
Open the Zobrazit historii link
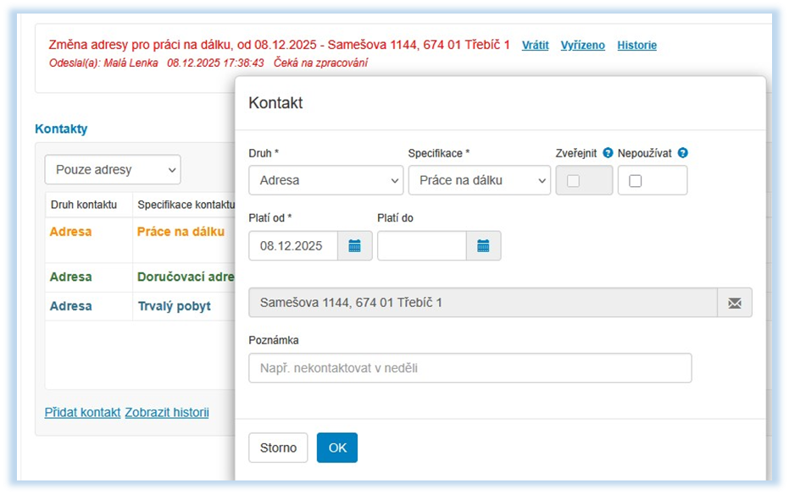pos(167,413)
